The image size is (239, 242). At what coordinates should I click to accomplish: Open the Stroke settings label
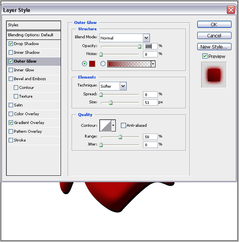[20, 140]
